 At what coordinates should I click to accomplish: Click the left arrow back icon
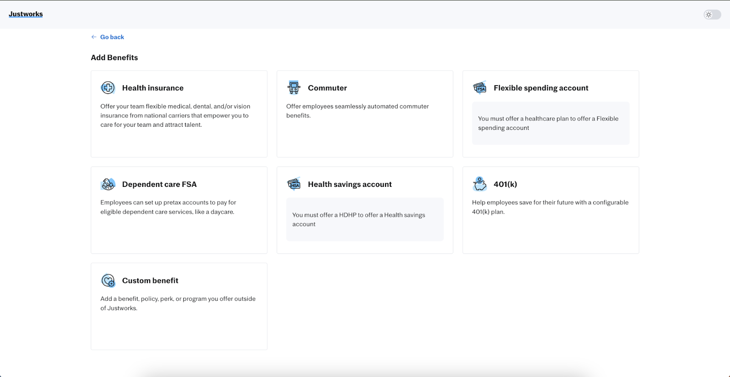click(x=94, y=37)
